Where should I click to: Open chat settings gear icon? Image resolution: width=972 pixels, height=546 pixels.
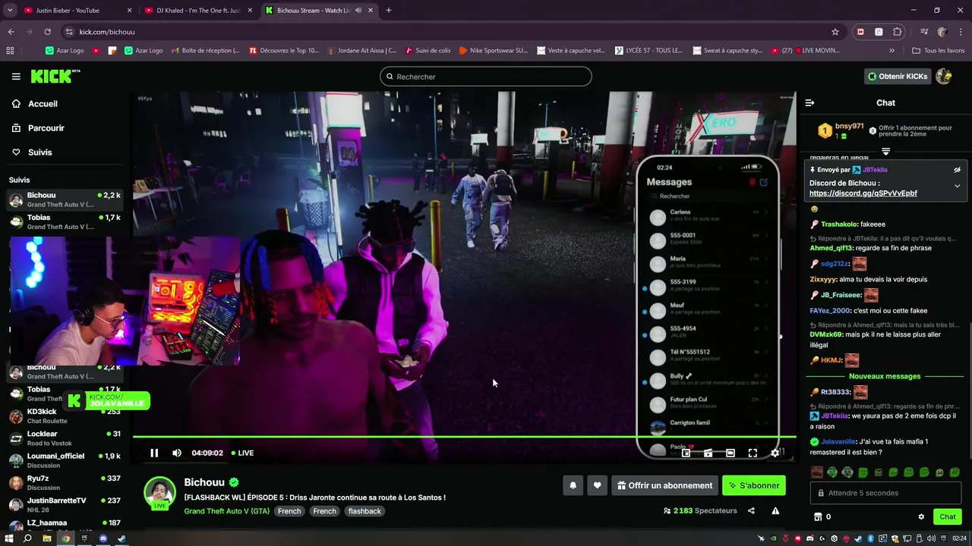(921, 516)
